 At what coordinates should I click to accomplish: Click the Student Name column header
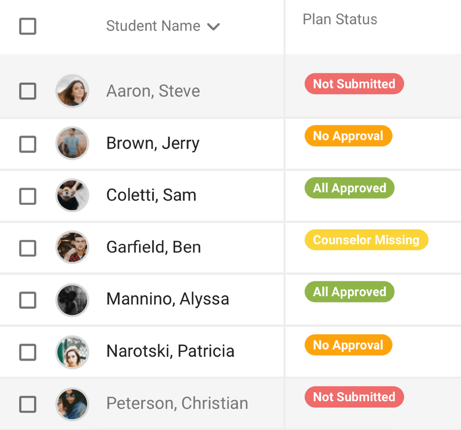point(153,26)
